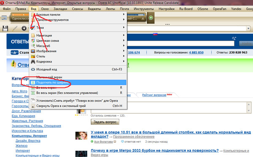Open the Рейтинг вопросов tab

[x=154, y=95]
